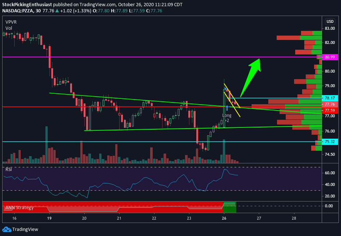
Task: Click the RSI indicator label
Action: (x=8, y=169)
